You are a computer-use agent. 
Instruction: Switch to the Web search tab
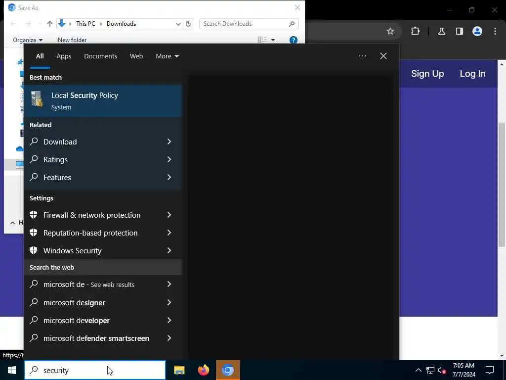pos(136,56)
